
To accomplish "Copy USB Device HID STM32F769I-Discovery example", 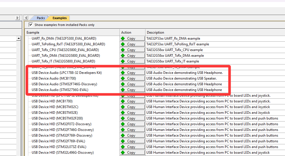I will (133, 135).
